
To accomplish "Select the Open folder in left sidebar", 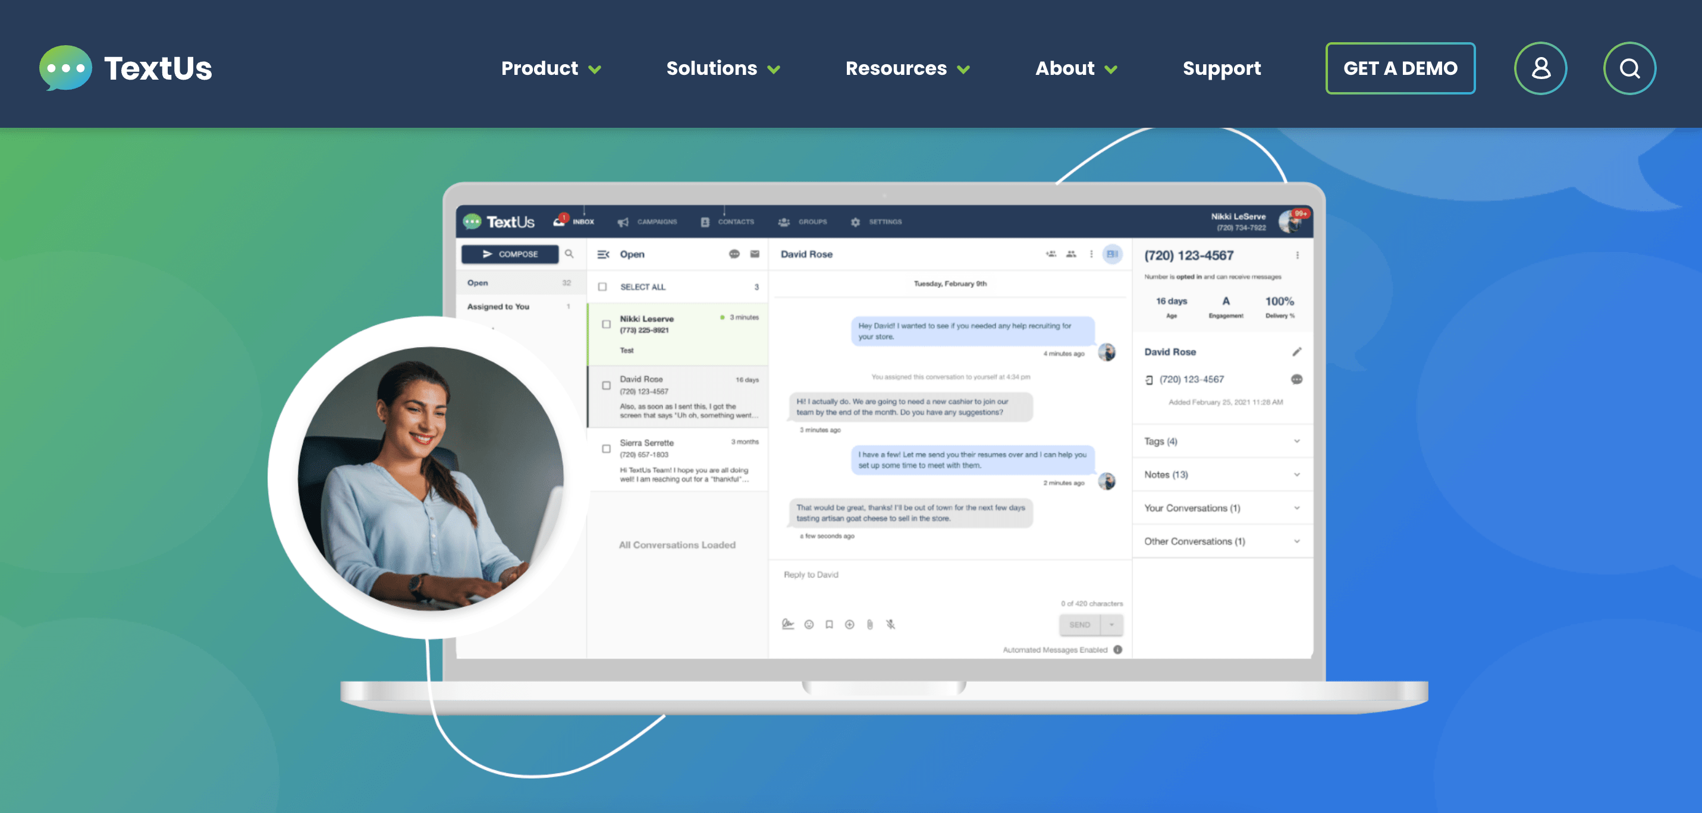I will (519, 283).
